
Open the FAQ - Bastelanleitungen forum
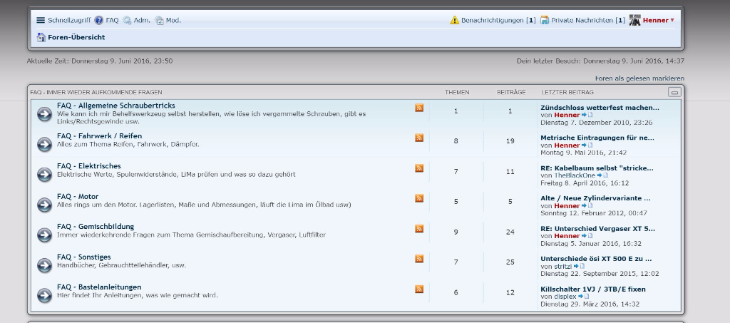(x=99, y=287)
